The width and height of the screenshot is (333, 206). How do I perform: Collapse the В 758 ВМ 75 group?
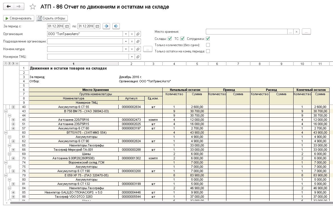click(5, 111)
